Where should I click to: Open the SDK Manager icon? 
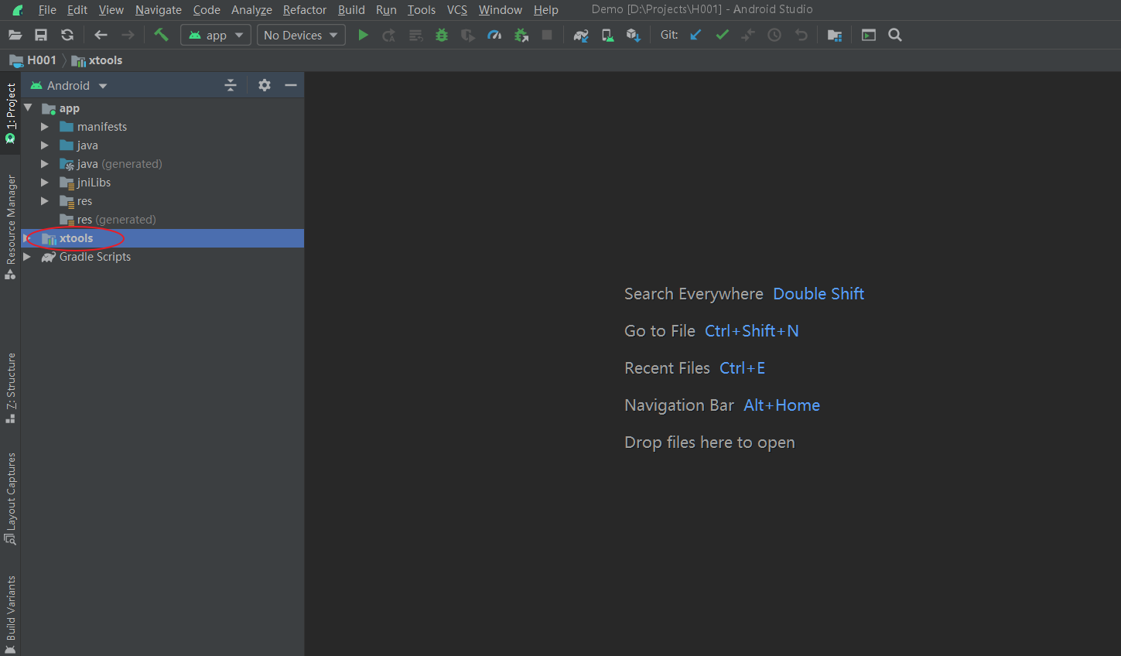coord(634,35)
